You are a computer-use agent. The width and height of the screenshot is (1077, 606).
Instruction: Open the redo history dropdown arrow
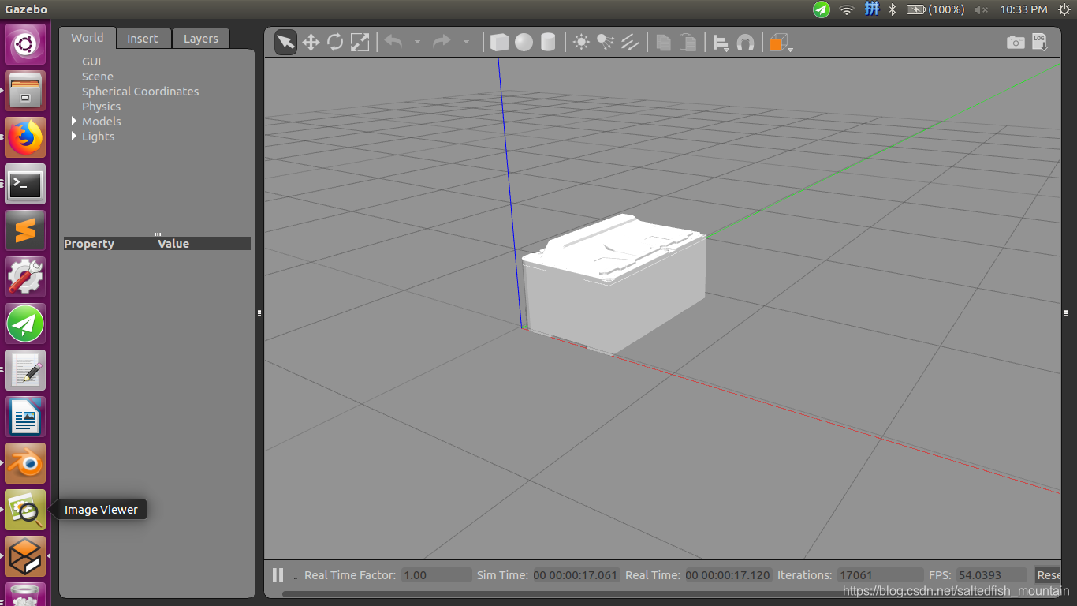click(x=466, y=42)
